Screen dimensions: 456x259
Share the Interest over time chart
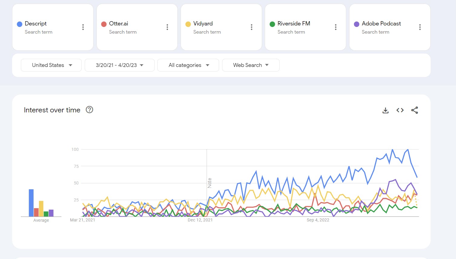(415, 110)
